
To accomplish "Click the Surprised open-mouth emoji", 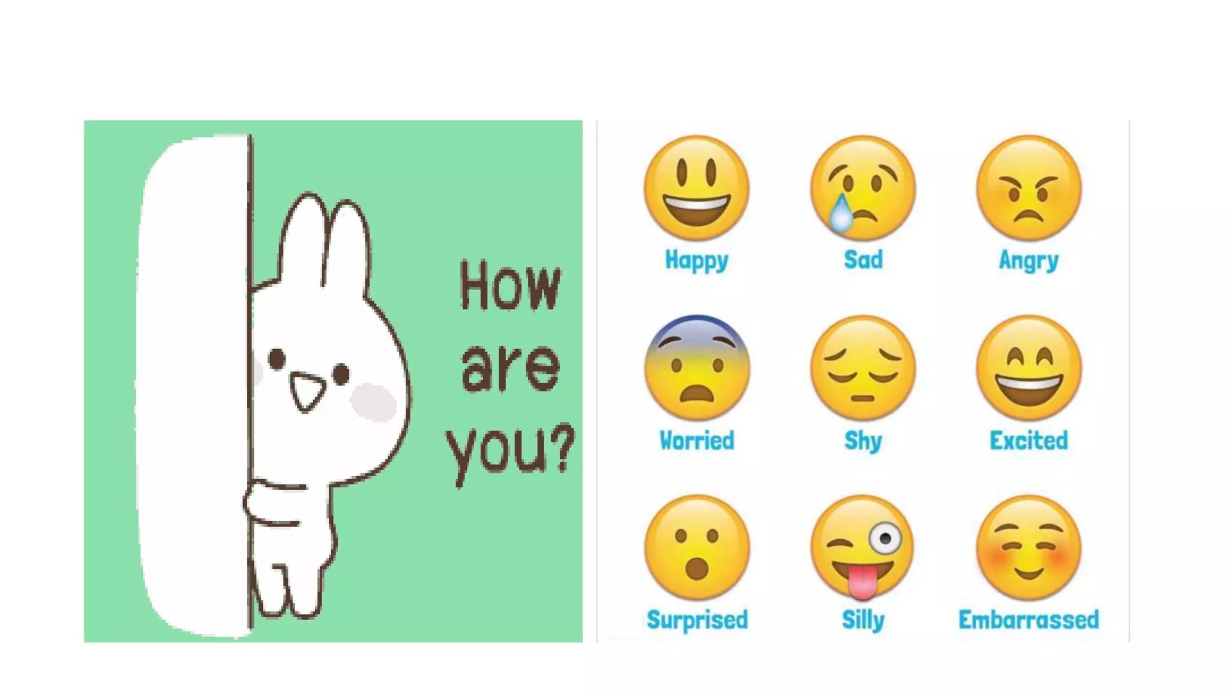I will point(697,547).
